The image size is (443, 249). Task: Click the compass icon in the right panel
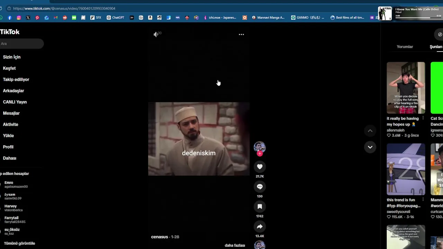click(440, 35)
